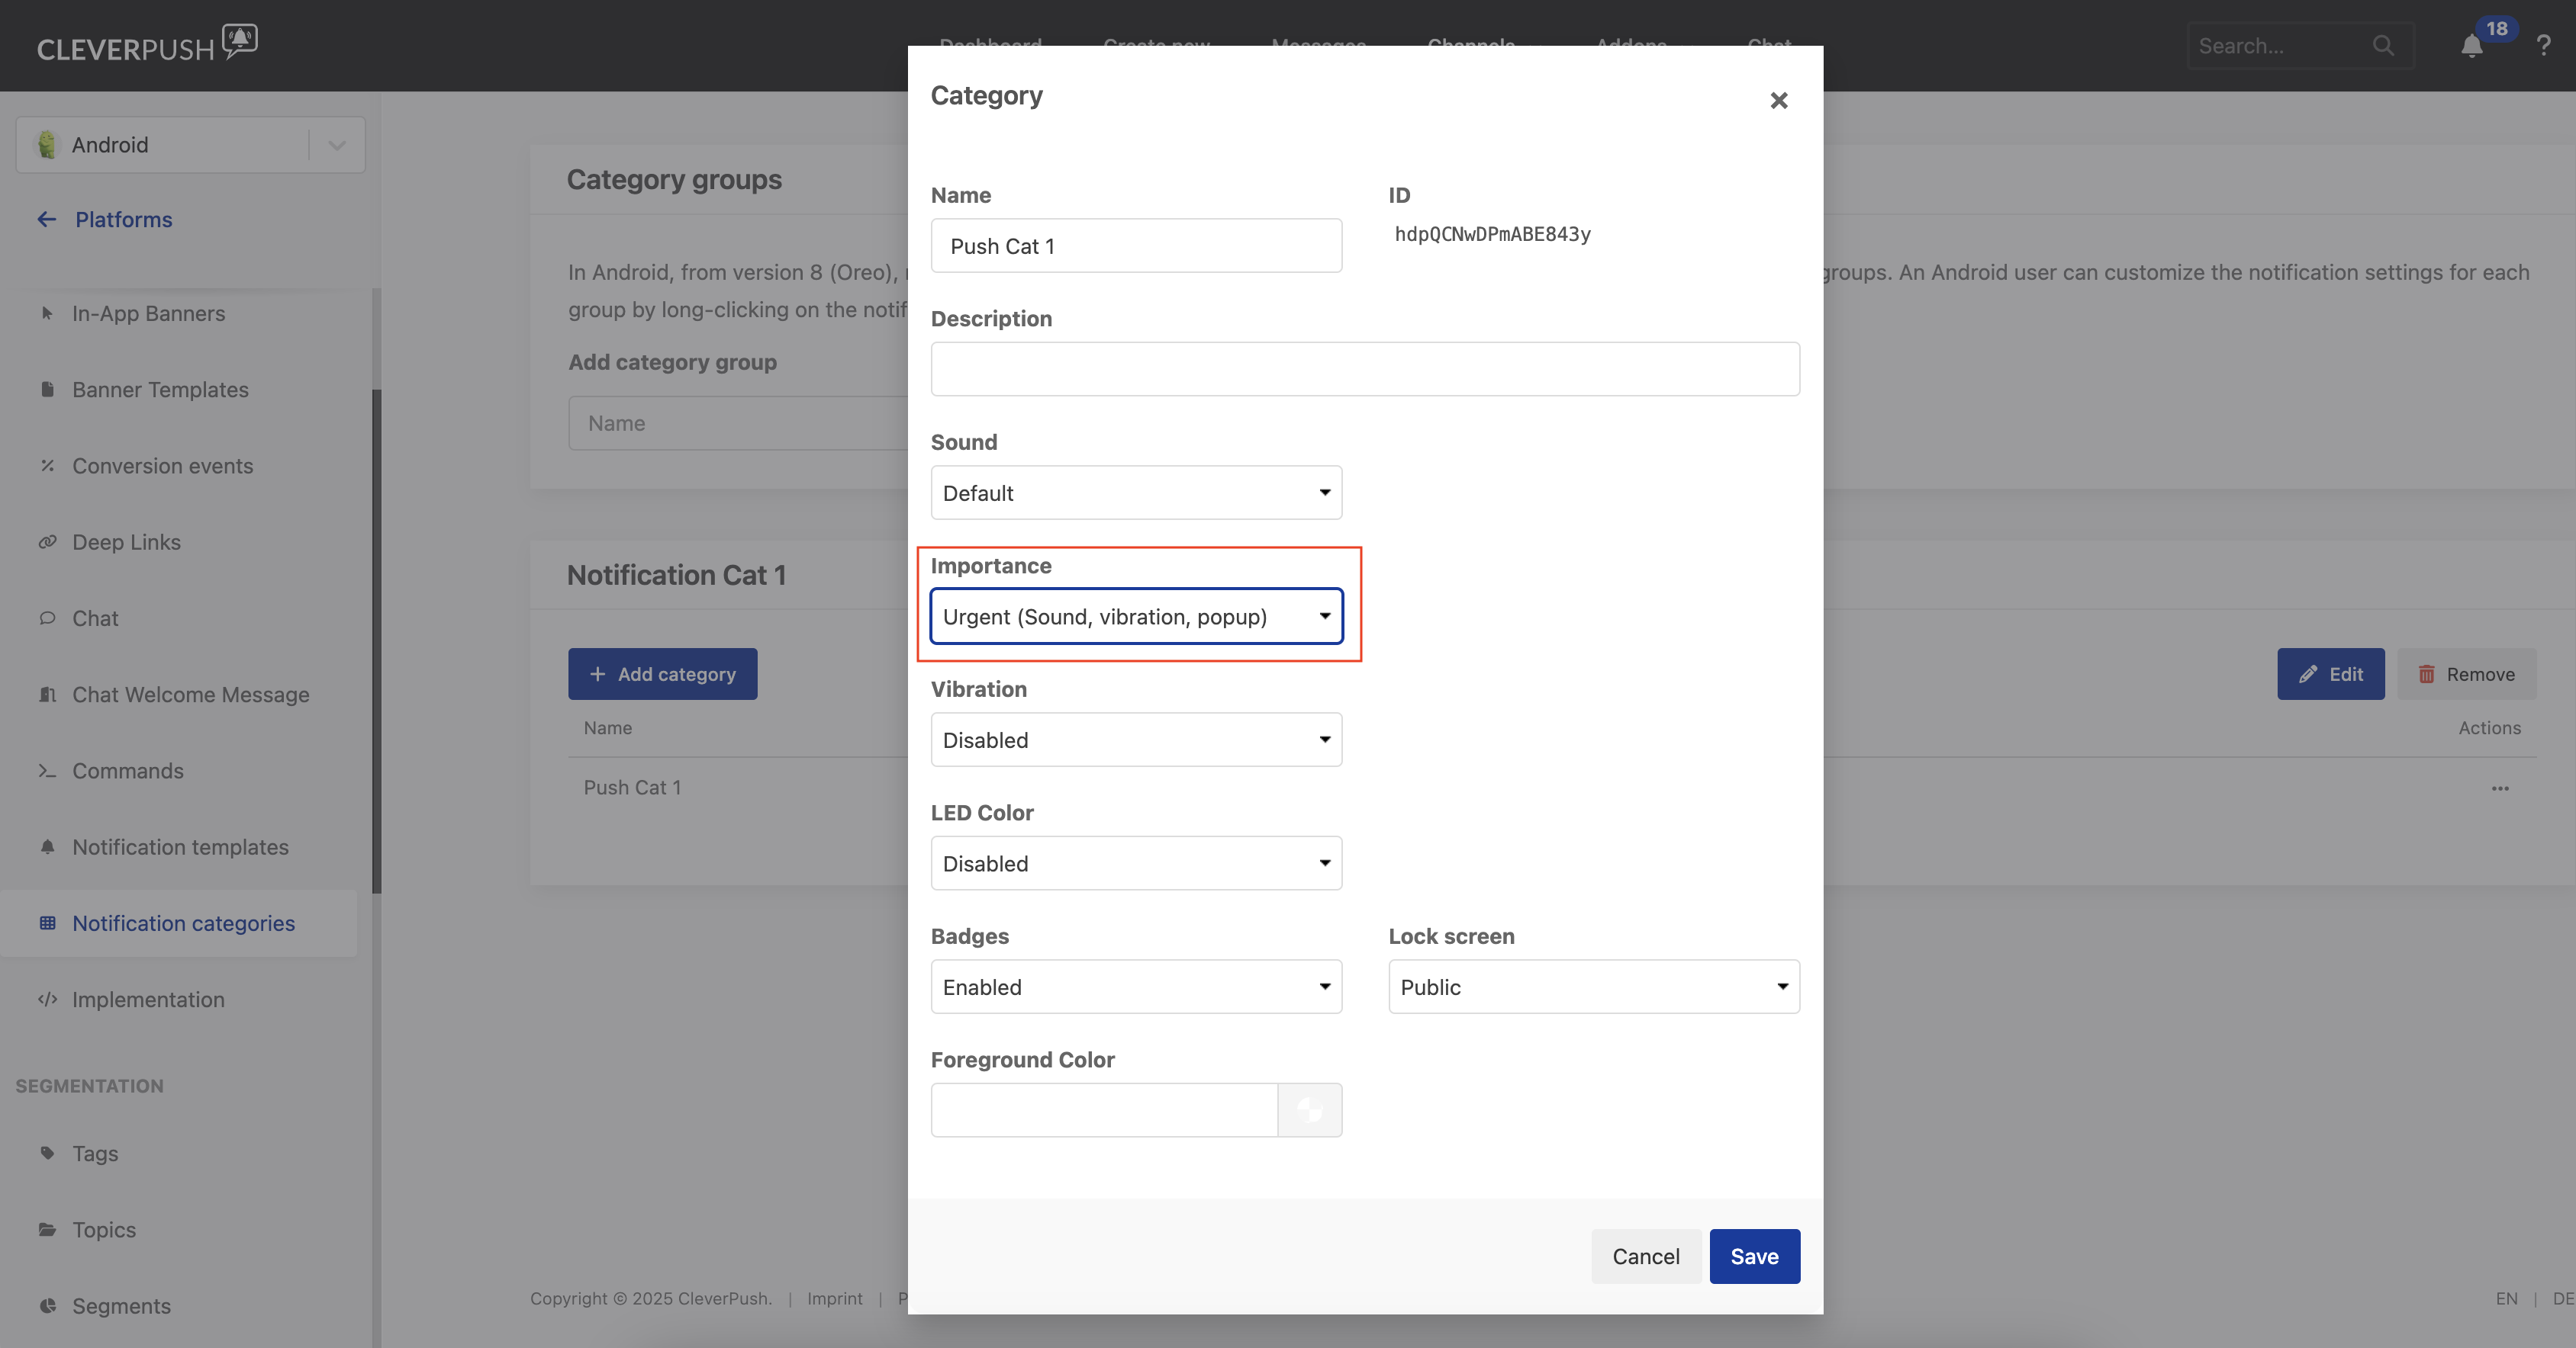Select the Importance dropdown field
2576x1348 pixels.
tap(1136, 615)
